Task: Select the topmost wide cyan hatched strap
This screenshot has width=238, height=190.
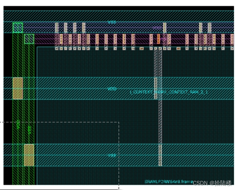Action: (119, 16)
